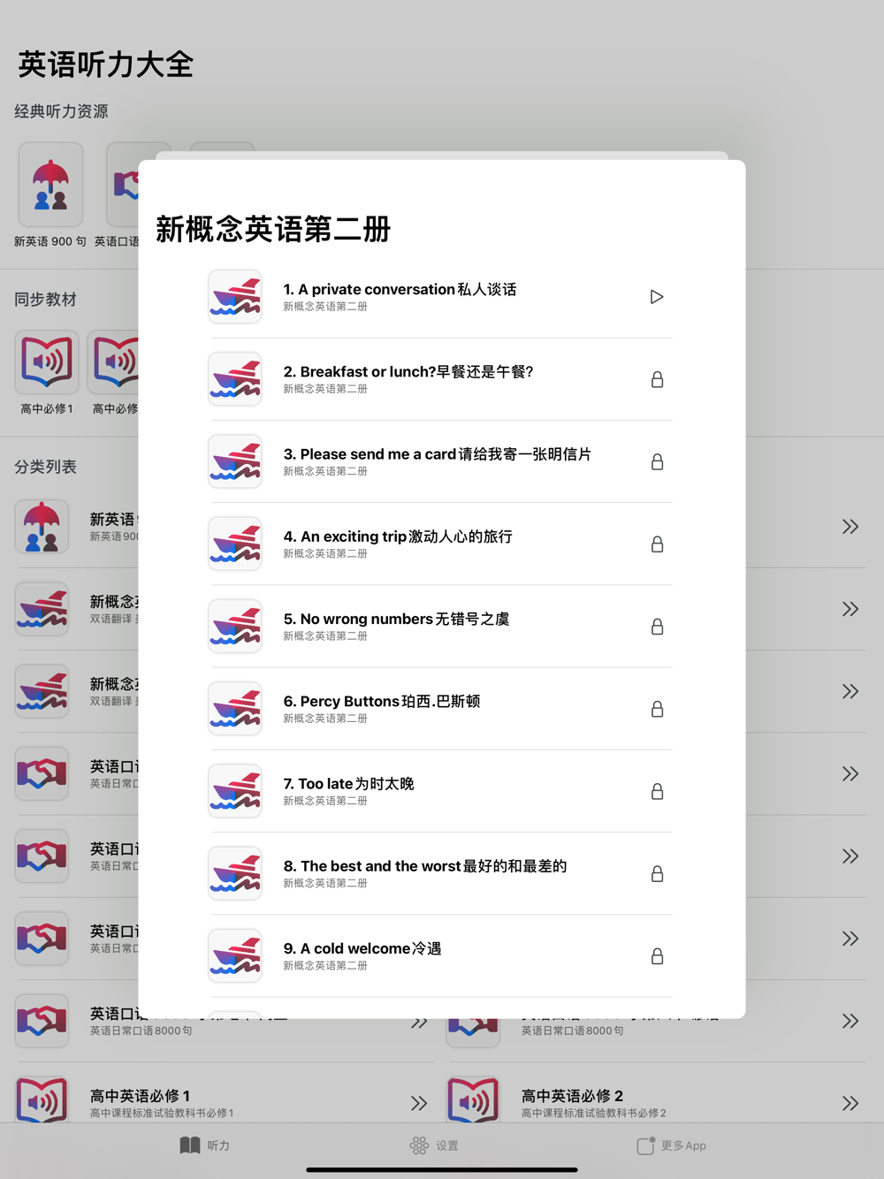Open the 高中英语必修 1 book icon
The width and height of the screenshot is (884, 1179).
coord(42,1100)
